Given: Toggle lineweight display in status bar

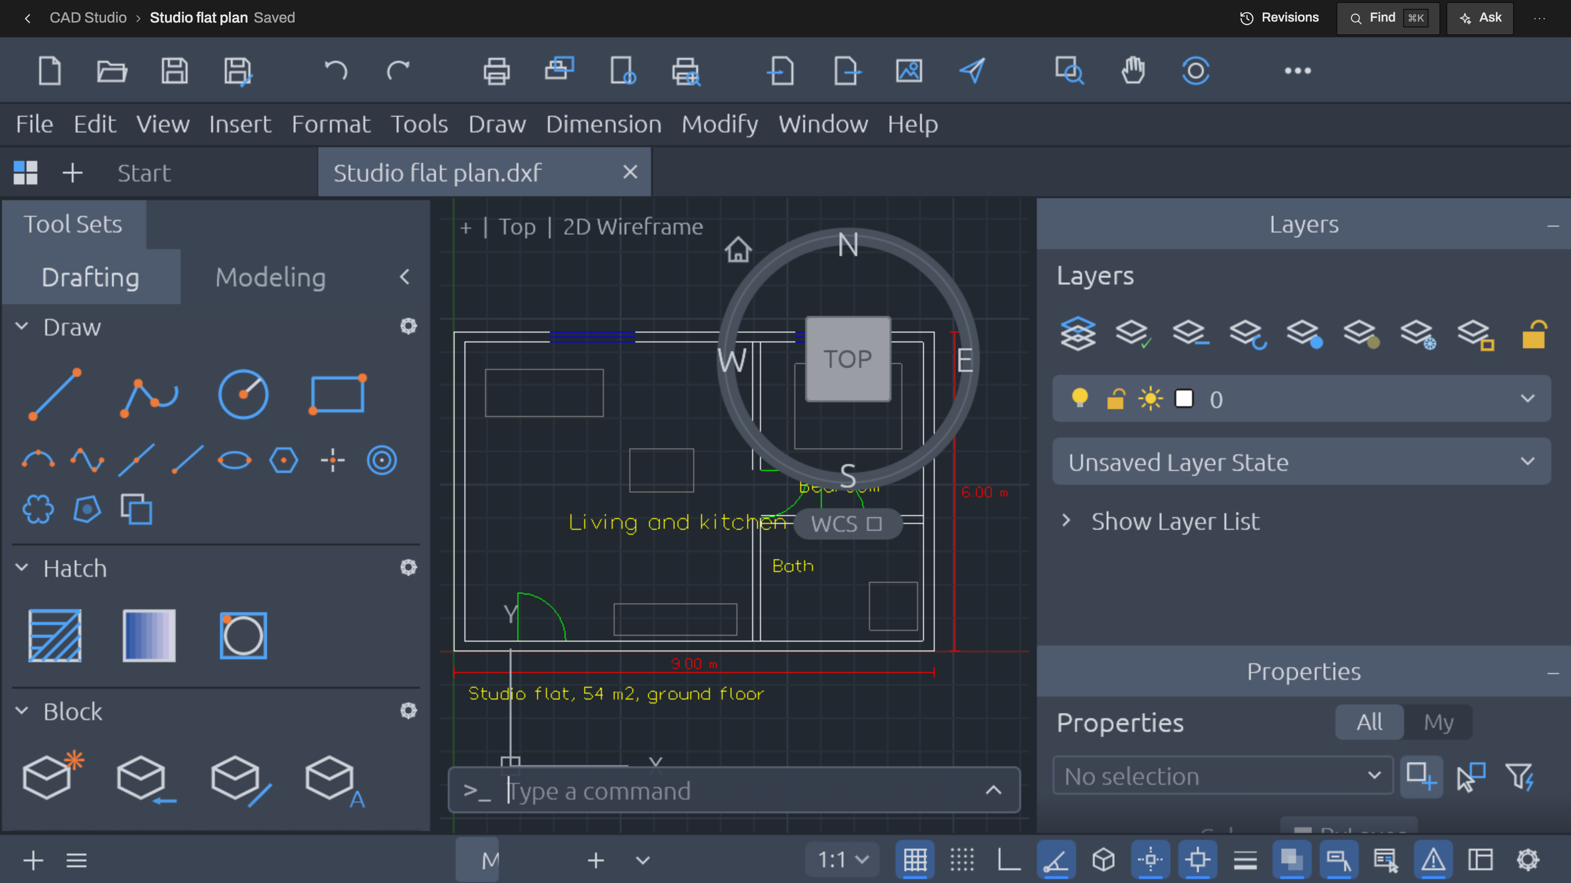Looking at the screenshot, I should pyautogui.click(x=1245, y=860).
